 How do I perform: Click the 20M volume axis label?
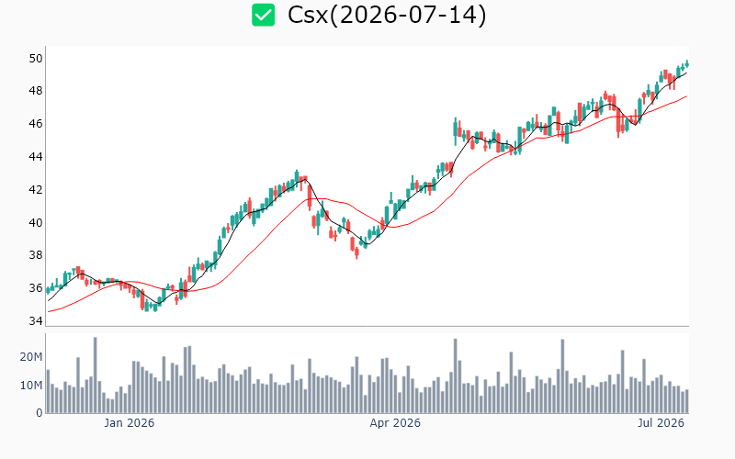[x=31, y=357]
